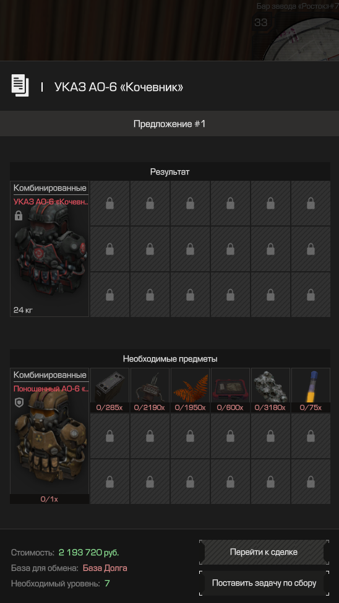This screenshot has height=603, width=339.
Task: Click the document icon beside the title
Action: coord(20,85)
